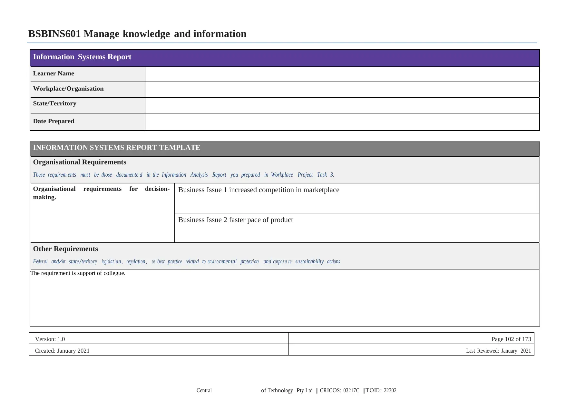Click the italic note about Workplace Project Task 3
The height and width of the screenshot is (400, 566).
183,175
